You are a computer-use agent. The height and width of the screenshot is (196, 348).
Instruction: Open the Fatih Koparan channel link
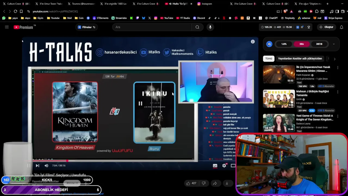click(303, 75)
